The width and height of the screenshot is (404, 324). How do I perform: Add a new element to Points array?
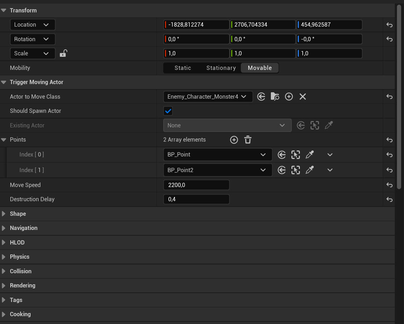(234, 140)
